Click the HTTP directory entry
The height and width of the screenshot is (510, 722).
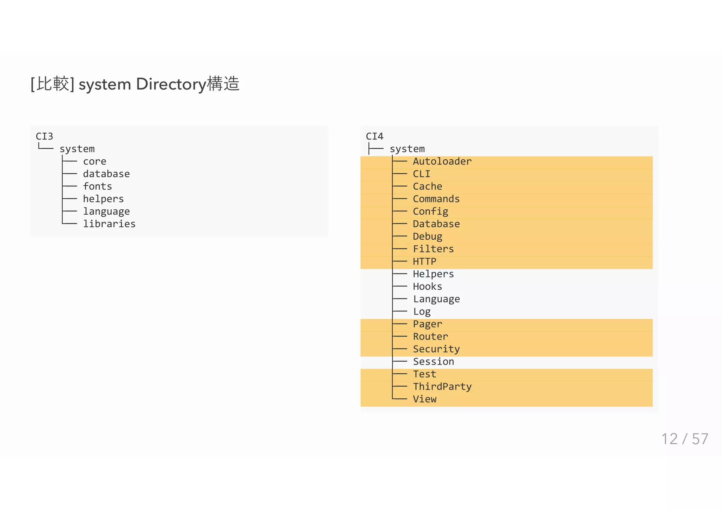coord(424,262)
